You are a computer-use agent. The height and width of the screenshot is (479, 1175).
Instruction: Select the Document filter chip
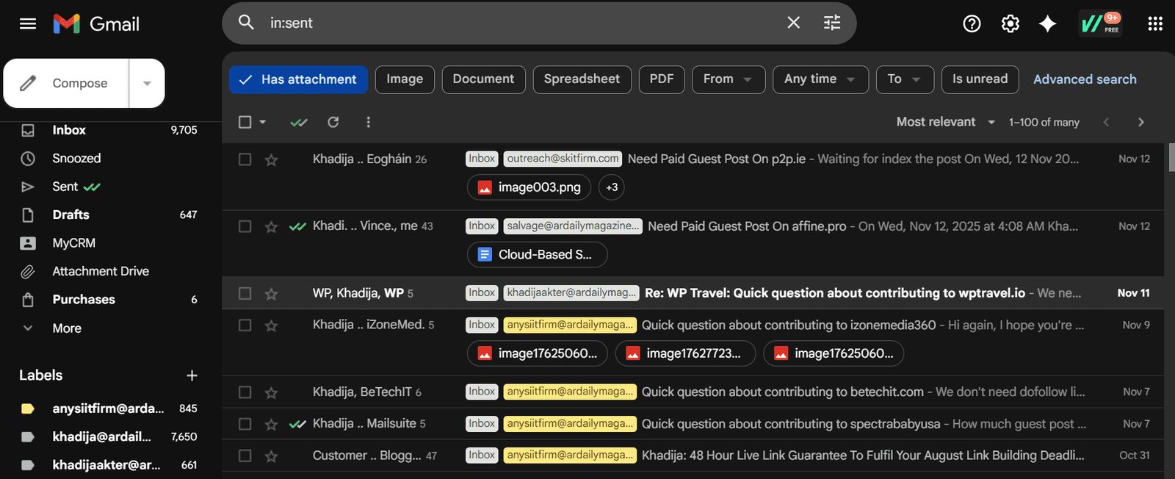483,79
